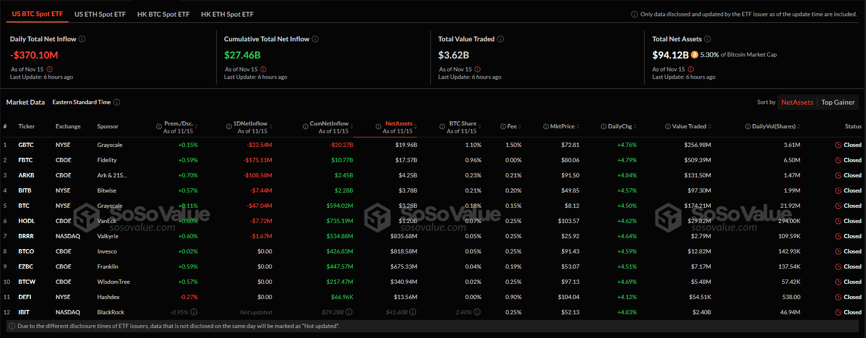Screen dimensions: 866x338
Task: Click the DEFI ticker symbol
Action: [x=25, y=297]
